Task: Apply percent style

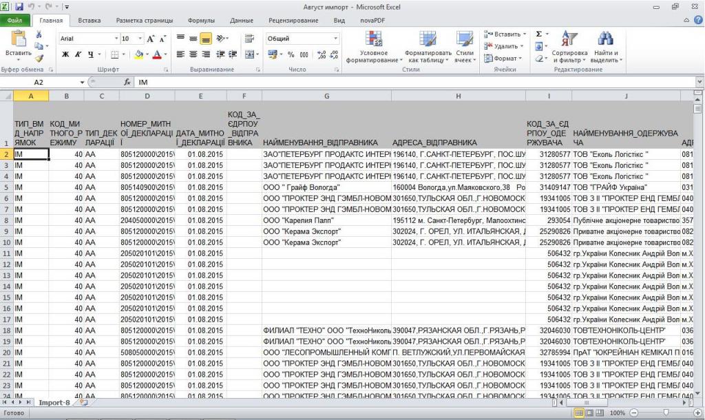Action: [x=291, y=54]
